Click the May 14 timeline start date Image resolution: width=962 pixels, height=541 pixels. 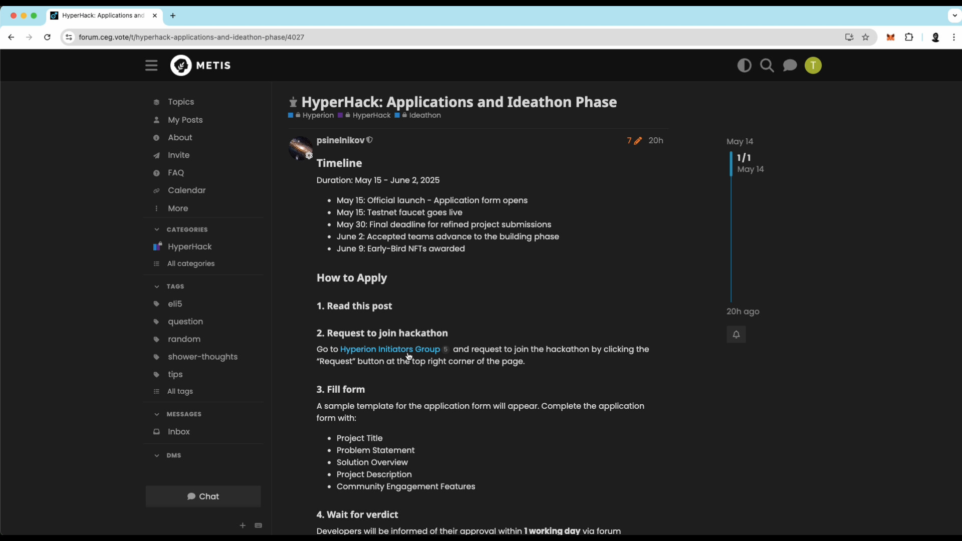pyautogui.click(x=740, y=142)
